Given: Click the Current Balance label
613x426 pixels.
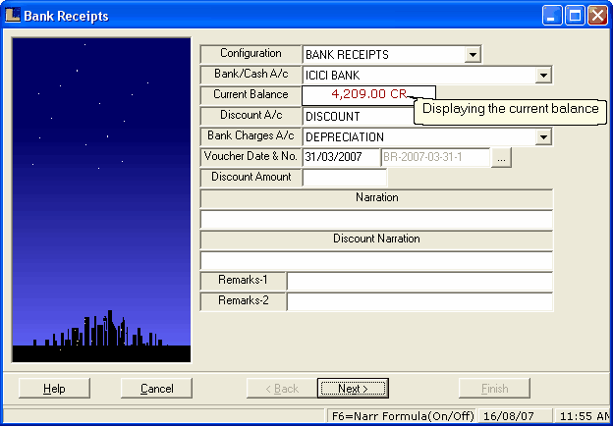Looking at the screenshot, I should click(251, 95).
